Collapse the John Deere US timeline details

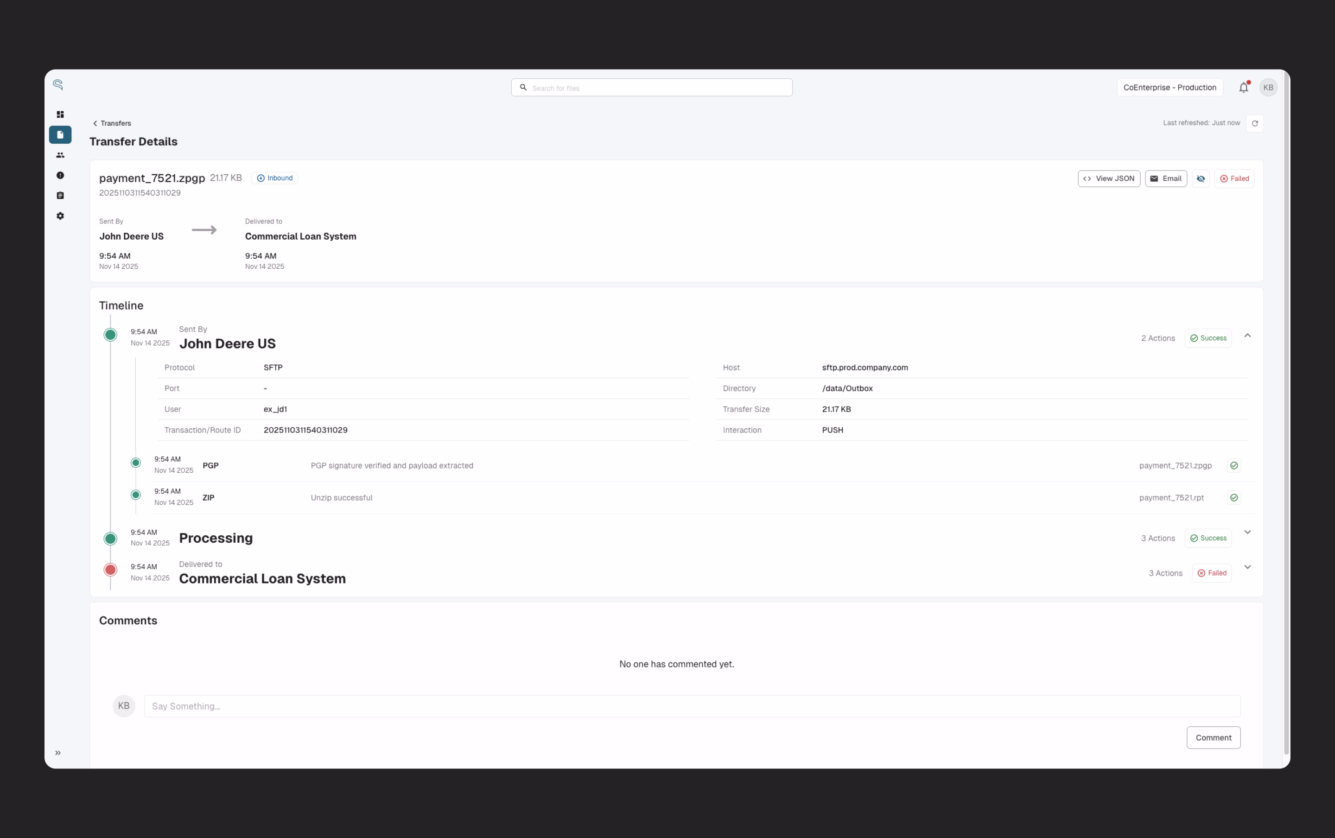click(1248, 335)
